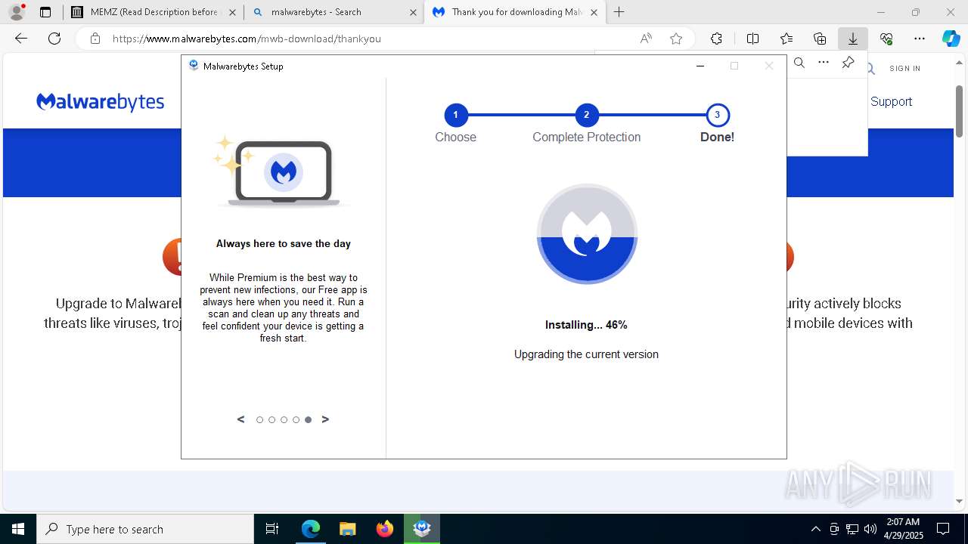Screen dimensions: 968x544
Task: Click step 1 Choose circle
Action: [455, 115]
